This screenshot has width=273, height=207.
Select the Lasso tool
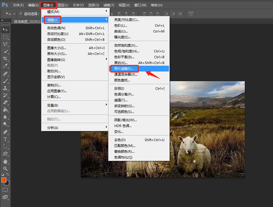point(5,44)
